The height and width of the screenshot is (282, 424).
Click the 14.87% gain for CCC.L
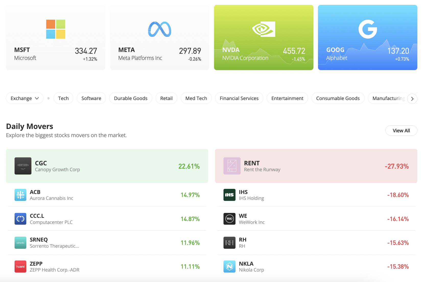coord(190,219)
